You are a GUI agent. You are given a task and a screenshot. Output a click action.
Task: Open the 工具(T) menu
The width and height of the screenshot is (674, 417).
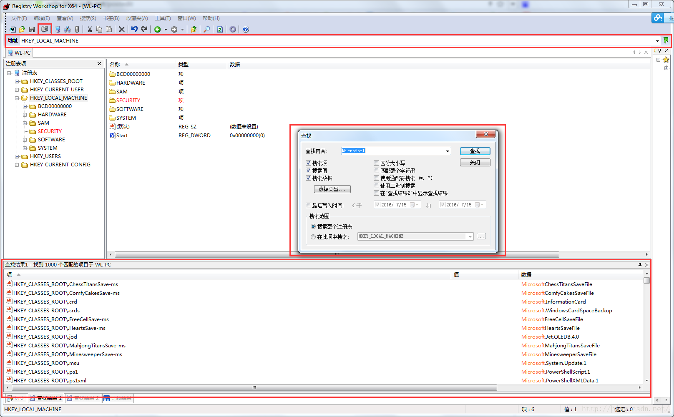tap(163, 18)
